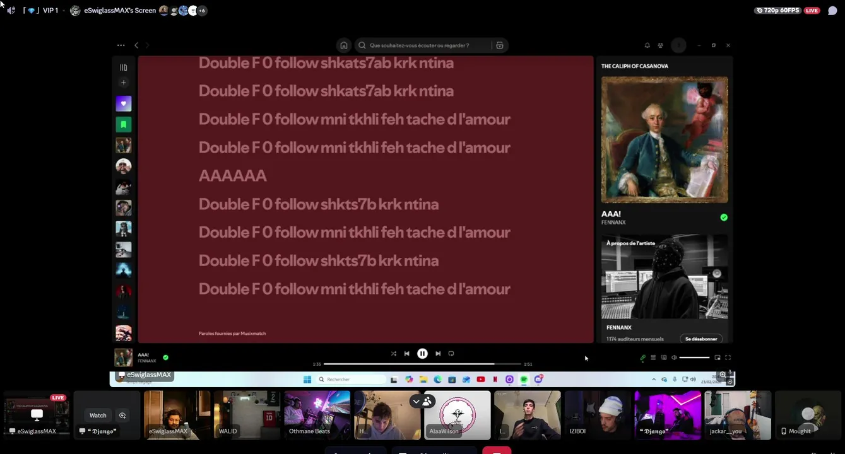The height and width of the screenshot is (454, 845).
Task: Open the Discord icon in the taskbar
Action: (x=538, y=380)
